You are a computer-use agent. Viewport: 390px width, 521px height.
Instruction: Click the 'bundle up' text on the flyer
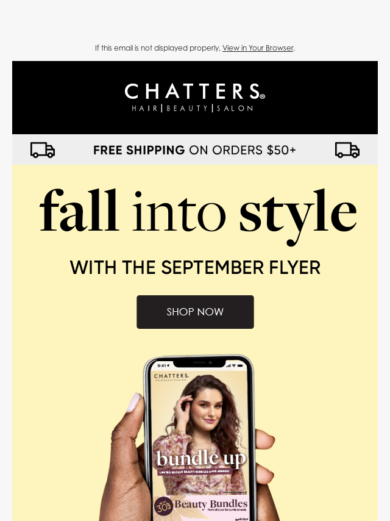point(201,459)
